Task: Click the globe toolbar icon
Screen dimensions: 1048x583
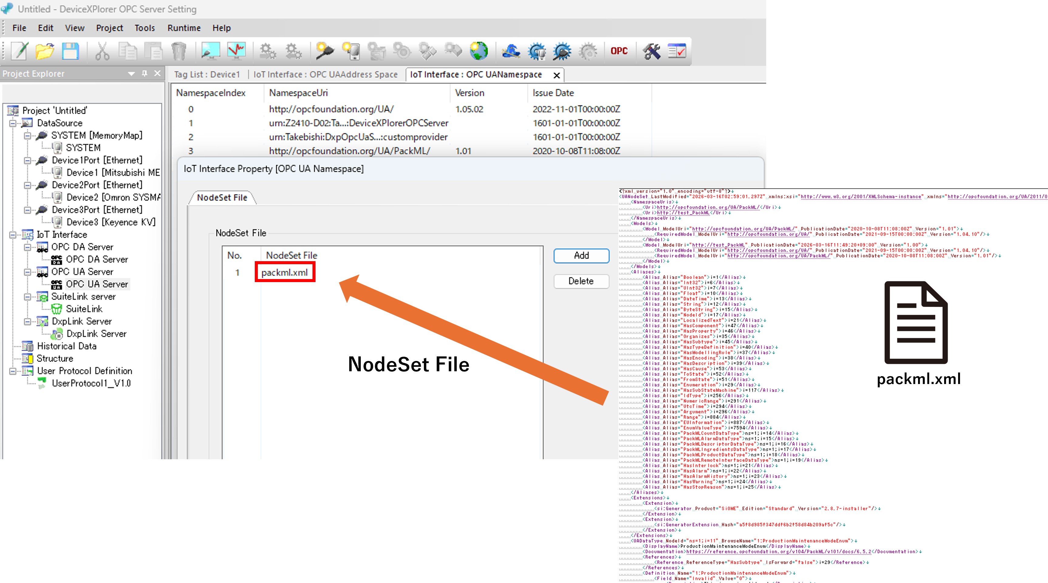Action: point(479,51)
